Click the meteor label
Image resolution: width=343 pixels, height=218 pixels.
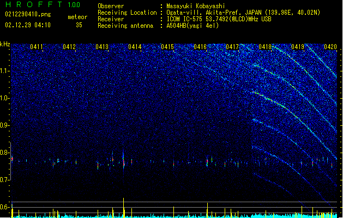tap(77, 17)
